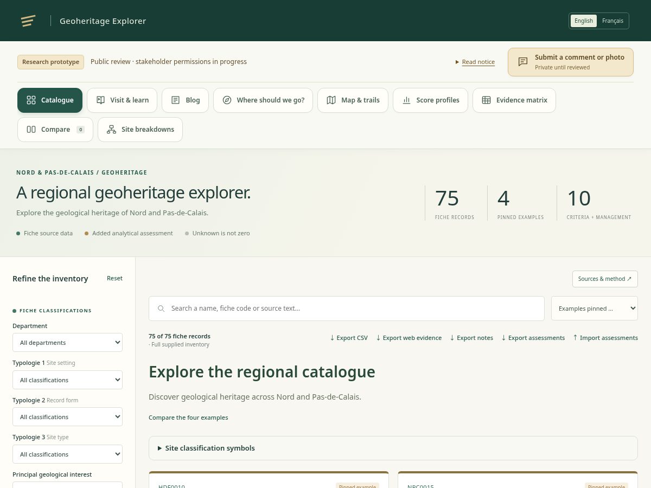Click the Visit & learn book icon
The height and width of the screenshot is (488, 651).
100,100
